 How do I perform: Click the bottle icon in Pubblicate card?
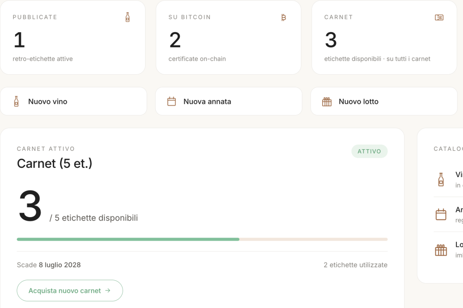pyautogui.click(x=128, y=17)
